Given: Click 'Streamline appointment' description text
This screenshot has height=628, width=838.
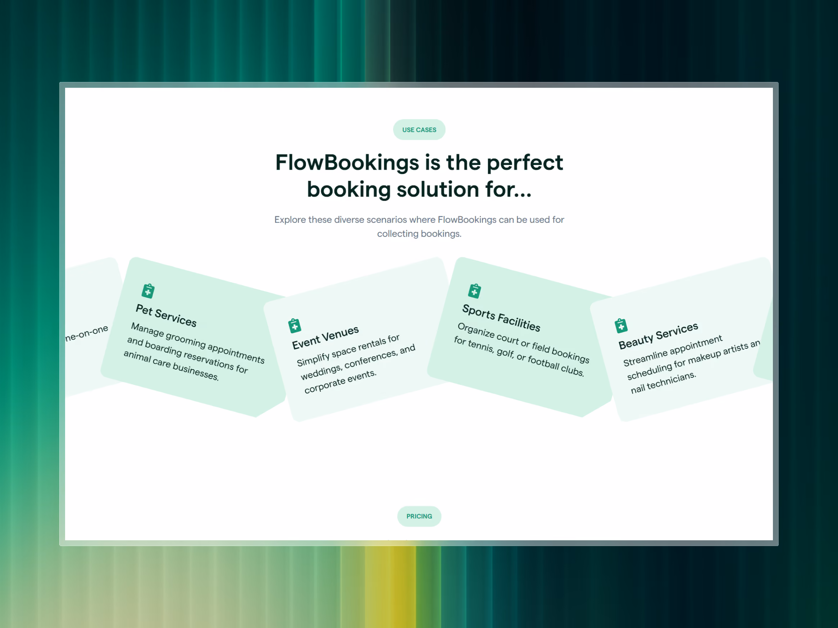Looking at the screenshot, I should (692, 364).
